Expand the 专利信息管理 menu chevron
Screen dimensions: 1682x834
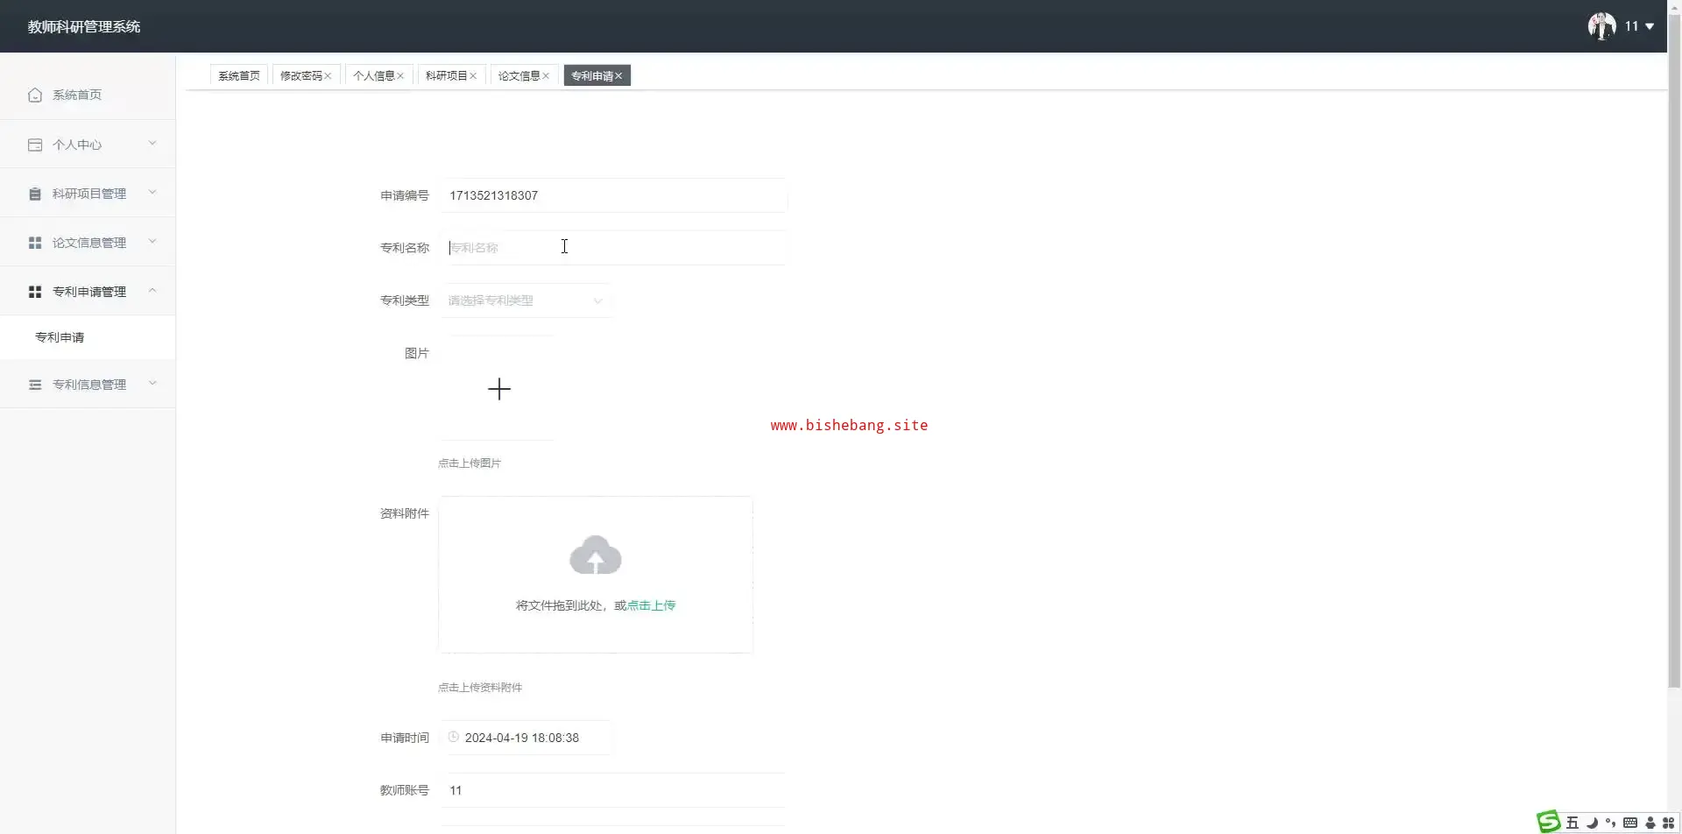click(152, 384)
